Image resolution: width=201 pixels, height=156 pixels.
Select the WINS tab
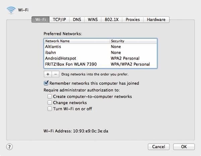[x=93, y=20]
